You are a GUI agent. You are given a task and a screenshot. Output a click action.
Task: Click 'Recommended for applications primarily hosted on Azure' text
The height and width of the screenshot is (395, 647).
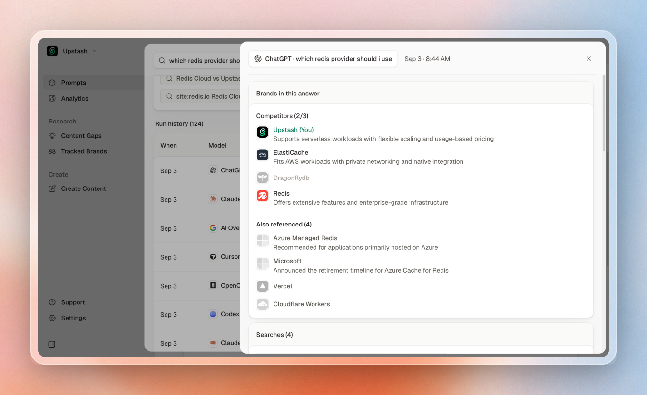[355, 247]
